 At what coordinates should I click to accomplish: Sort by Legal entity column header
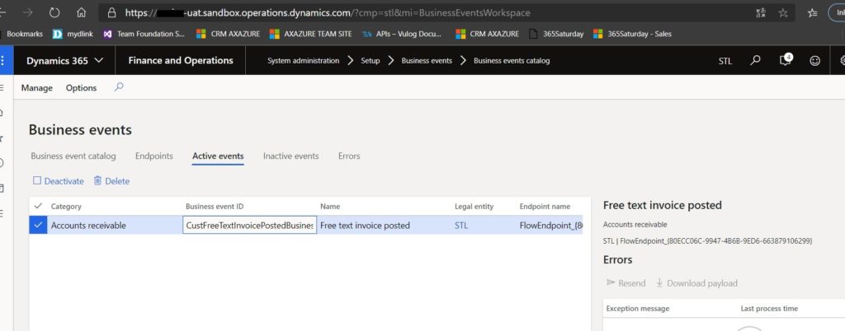(x=474, y=207)
